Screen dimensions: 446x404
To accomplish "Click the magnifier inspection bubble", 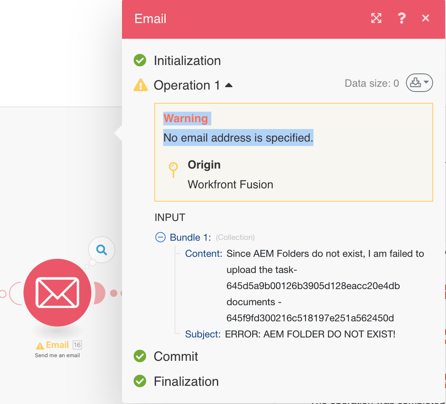I will (x=102, y=250).
